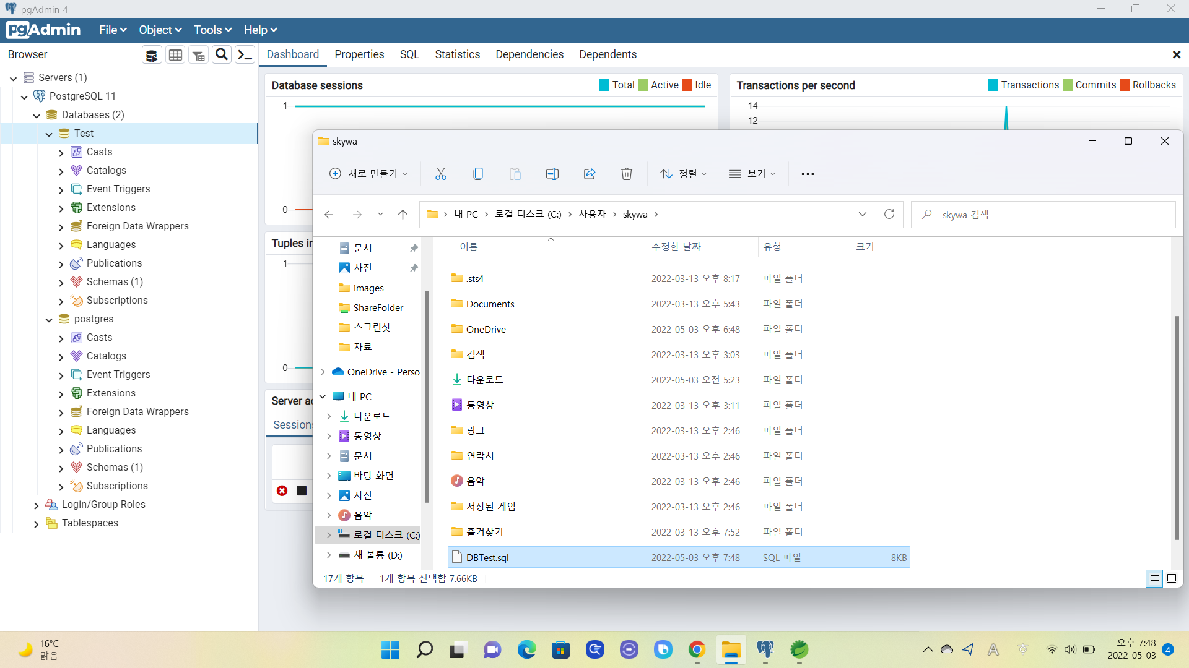The width and height of the screenshot is (1189, 668).
Task: Collapse the postgres database tree node
Action: [x=49, y=320]
